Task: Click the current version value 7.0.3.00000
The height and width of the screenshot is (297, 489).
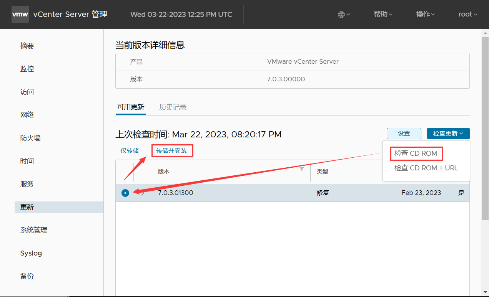Action: (286, 79)
